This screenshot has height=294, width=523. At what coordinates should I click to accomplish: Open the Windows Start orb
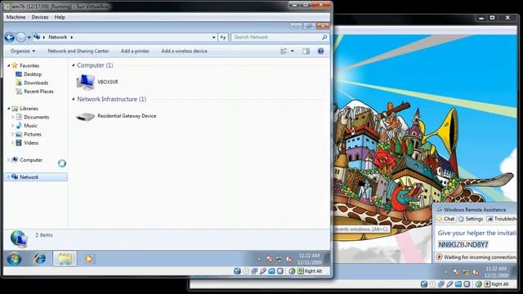tap(14, 259)
